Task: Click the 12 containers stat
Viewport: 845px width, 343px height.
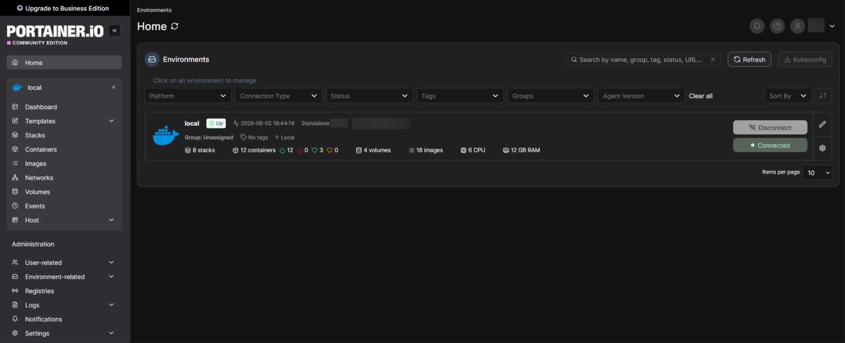Action: point(254,150)
